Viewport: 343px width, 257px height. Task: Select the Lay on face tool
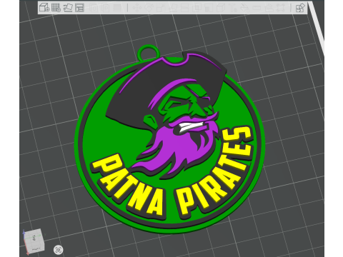(x=173, y=8)
